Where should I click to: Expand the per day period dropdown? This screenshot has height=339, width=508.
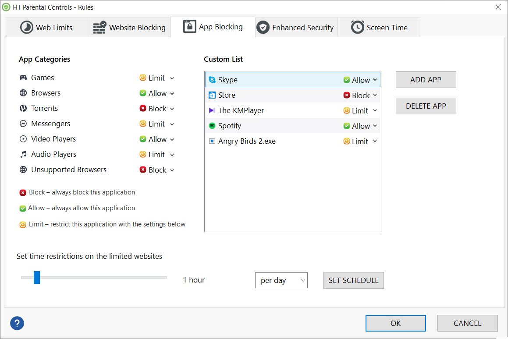tap(281, 280)
